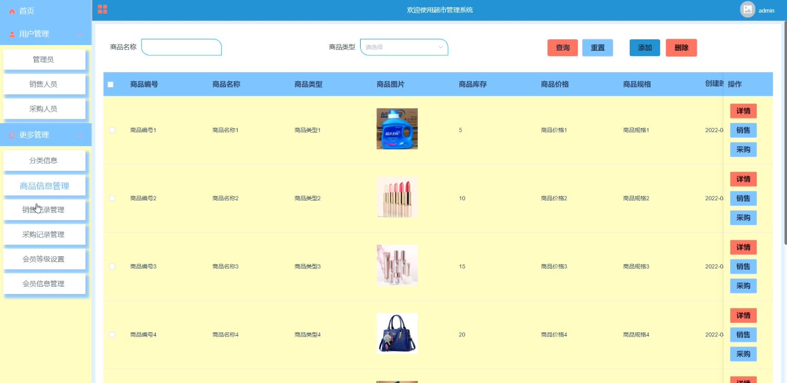The height and width of the screenshot is (383, 787).
Task: Click 采购 for 商品编号1 row
Action: point(743,150)
